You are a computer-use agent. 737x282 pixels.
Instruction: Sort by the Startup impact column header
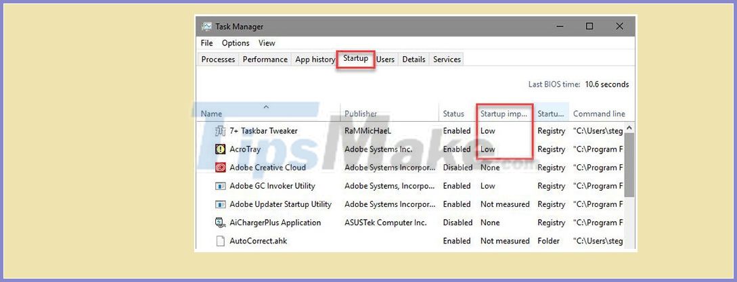pos(504,113)
